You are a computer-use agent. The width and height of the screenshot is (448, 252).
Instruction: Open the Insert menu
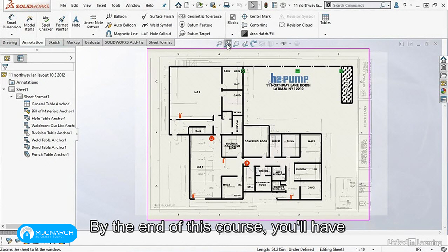click(101, 5)
